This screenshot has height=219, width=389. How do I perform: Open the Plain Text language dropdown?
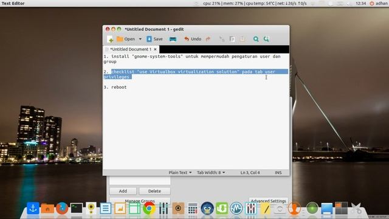[180, 172]
